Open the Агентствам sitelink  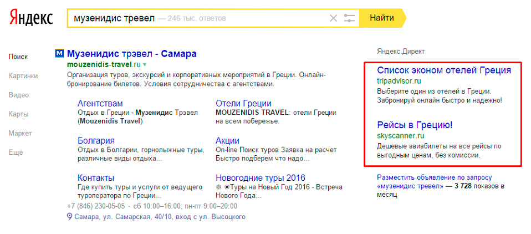pyautogui.click(x=100, y=103)
